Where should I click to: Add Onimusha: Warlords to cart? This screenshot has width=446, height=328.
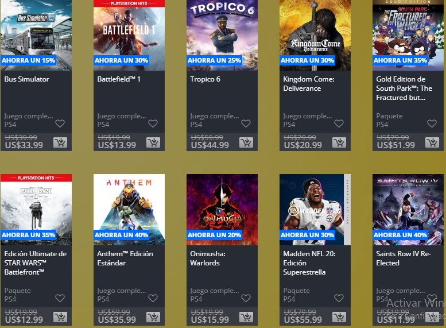[246, 317]
